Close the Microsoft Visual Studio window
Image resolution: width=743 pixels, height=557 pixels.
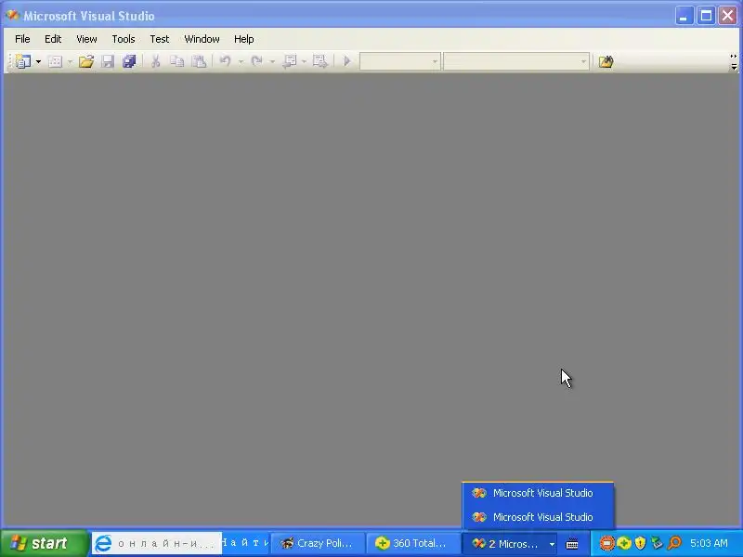(x=728, y=16)
